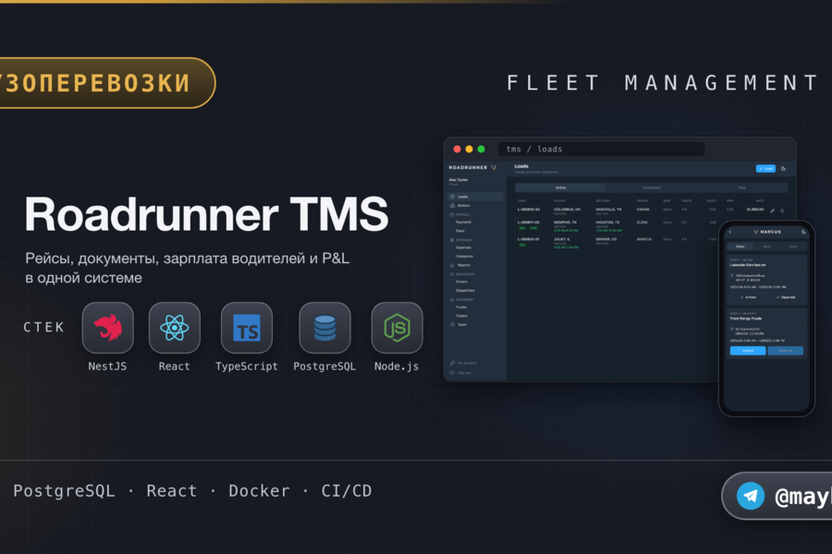Open Payments in the sidebar
The width and height of the screenshot is (832, 554).
pos(463,223)
